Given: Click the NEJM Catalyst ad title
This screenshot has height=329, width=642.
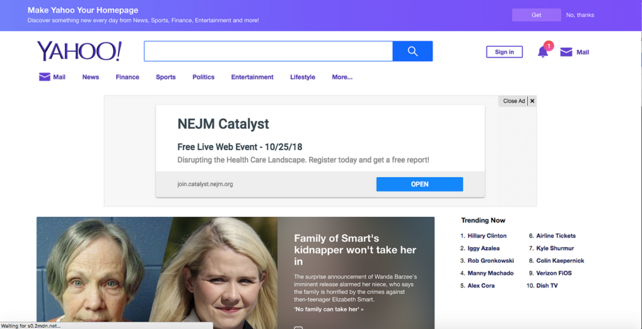Looking at the screenshot, I should pyautogui.click(x=223, y=123).
